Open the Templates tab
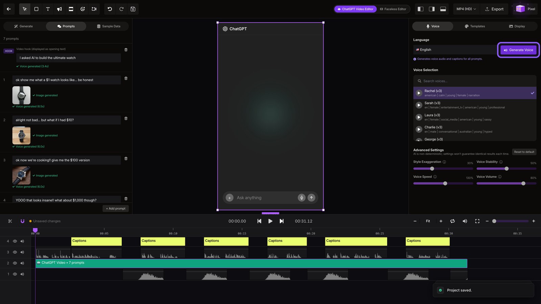The height and width of the screenshot is (304, 541). 475,26
